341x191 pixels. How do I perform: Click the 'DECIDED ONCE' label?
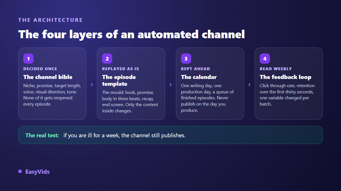(40, 69)
